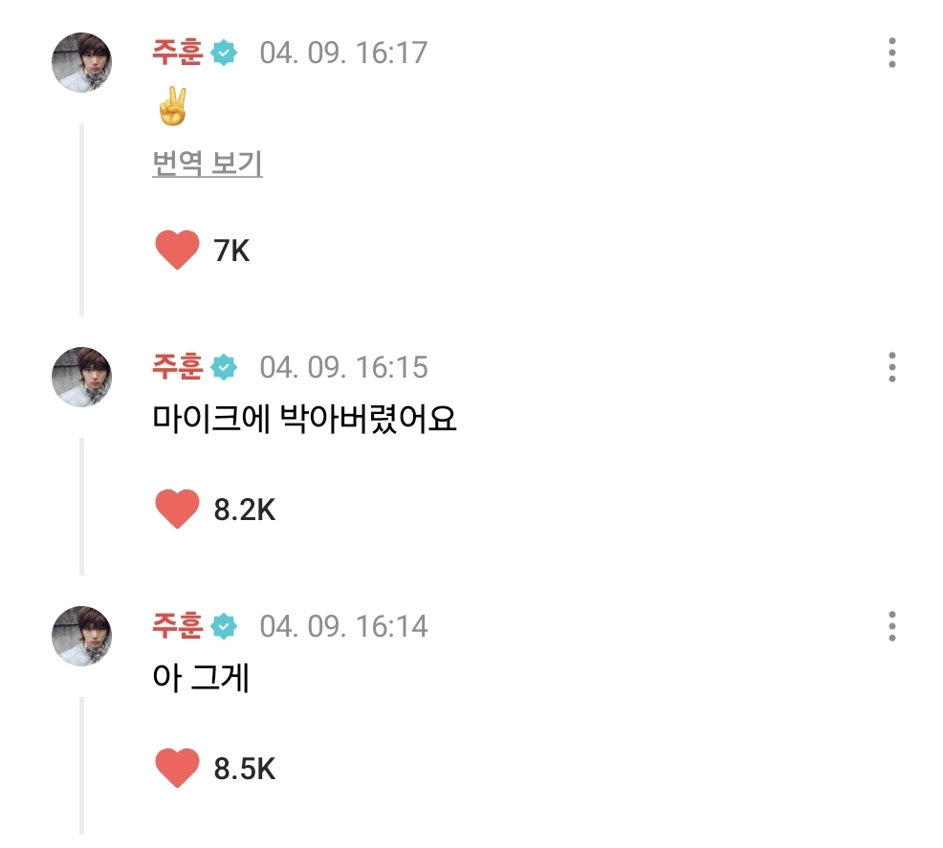
Task: Like the 아 그게 post
Action: click(177, 769)
